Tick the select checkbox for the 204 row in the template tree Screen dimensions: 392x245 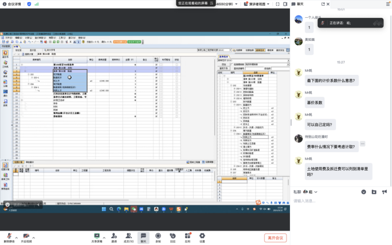coord(220,130)
